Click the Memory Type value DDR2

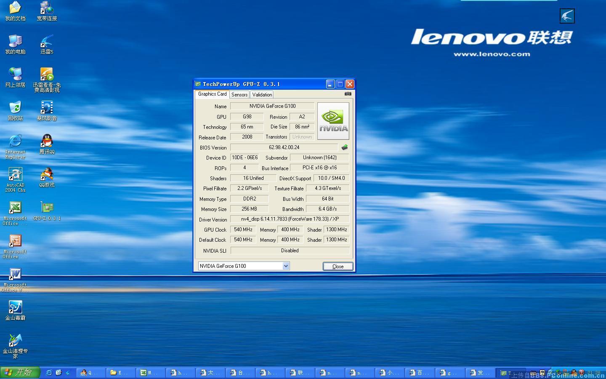point(250,199)
